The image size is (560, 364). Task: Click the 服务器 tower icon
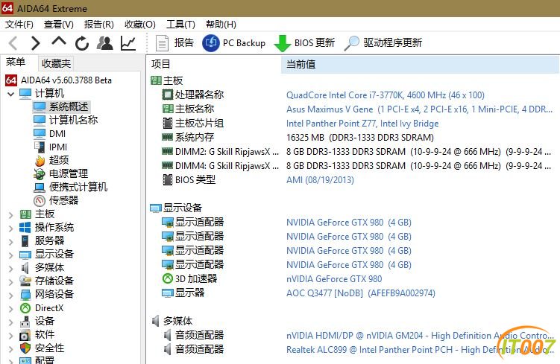coord(25,241)
